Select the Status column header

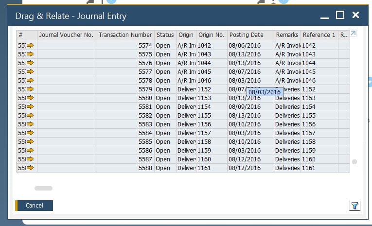[165, 35]
